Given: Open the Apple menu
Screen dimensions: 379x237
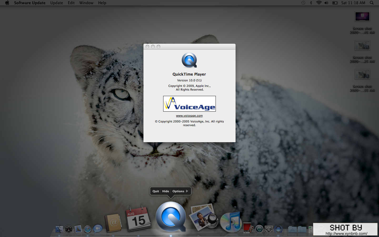Looking at the screenshot, I should coord(7,3).
